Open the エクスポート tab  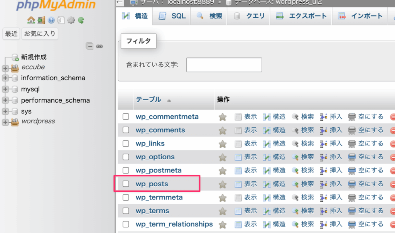pos(301,16)
